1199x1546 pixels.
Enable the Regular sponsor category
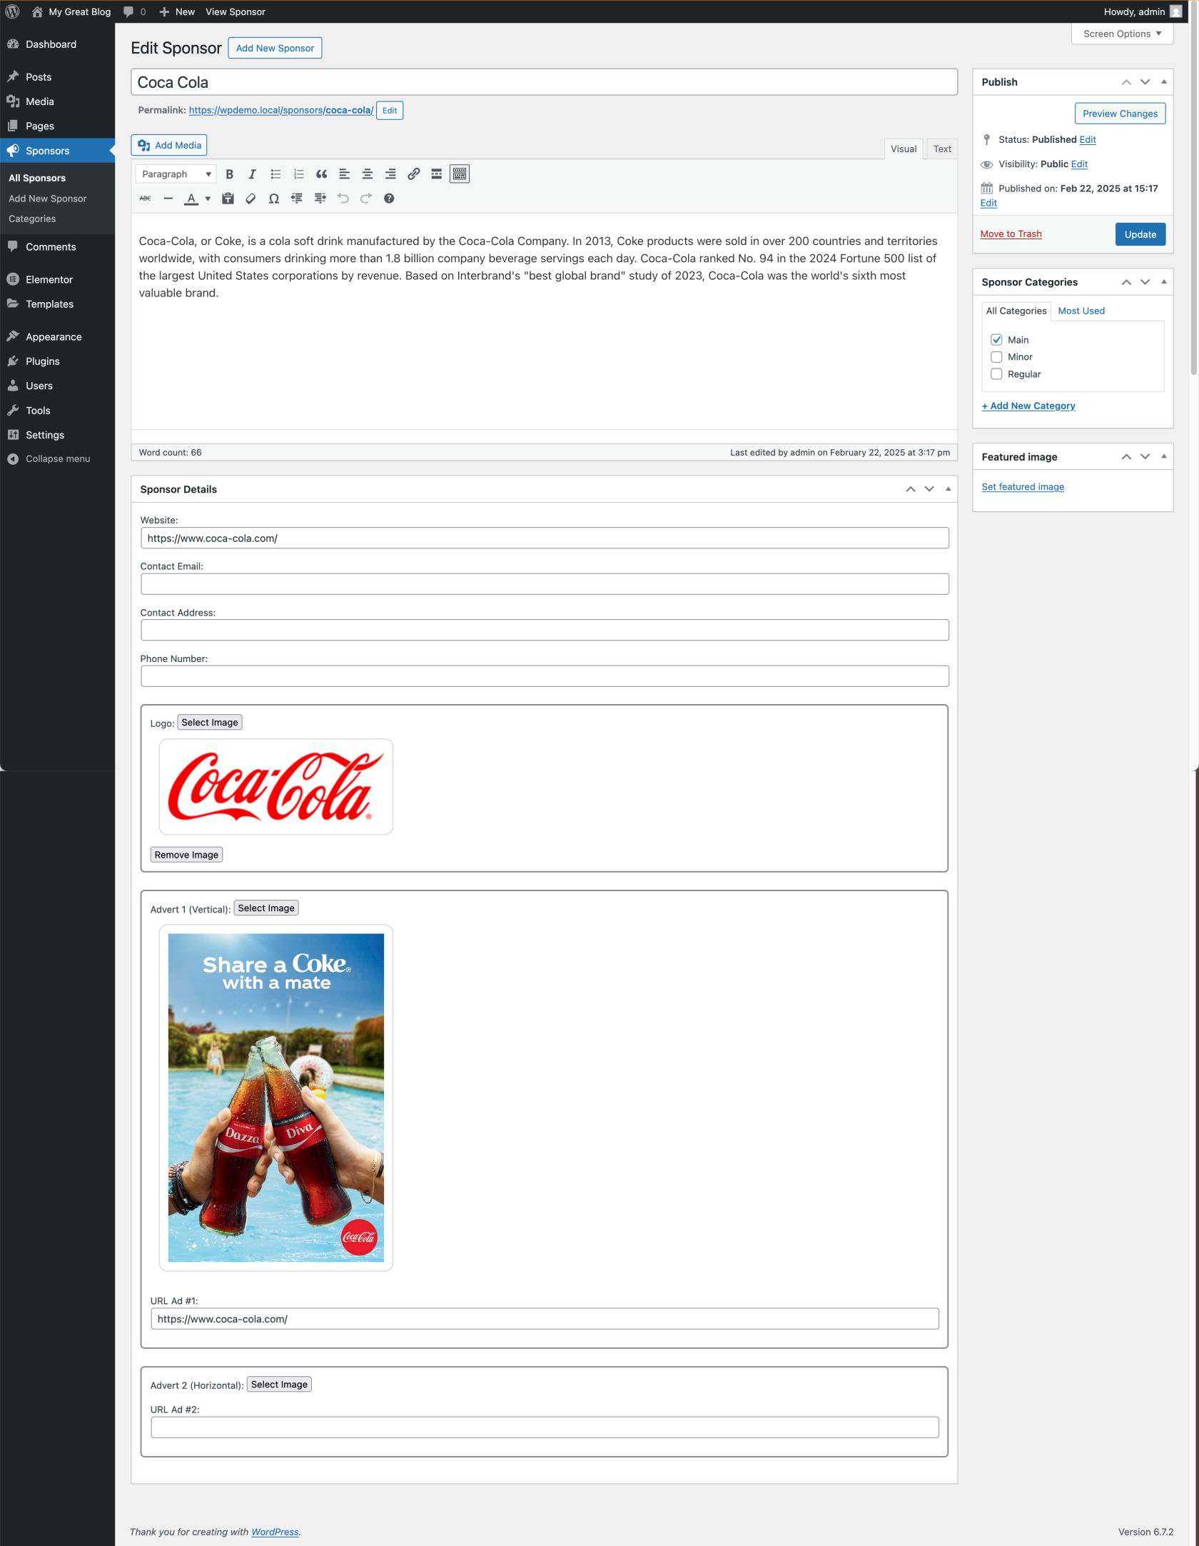[x=996, y=374]
